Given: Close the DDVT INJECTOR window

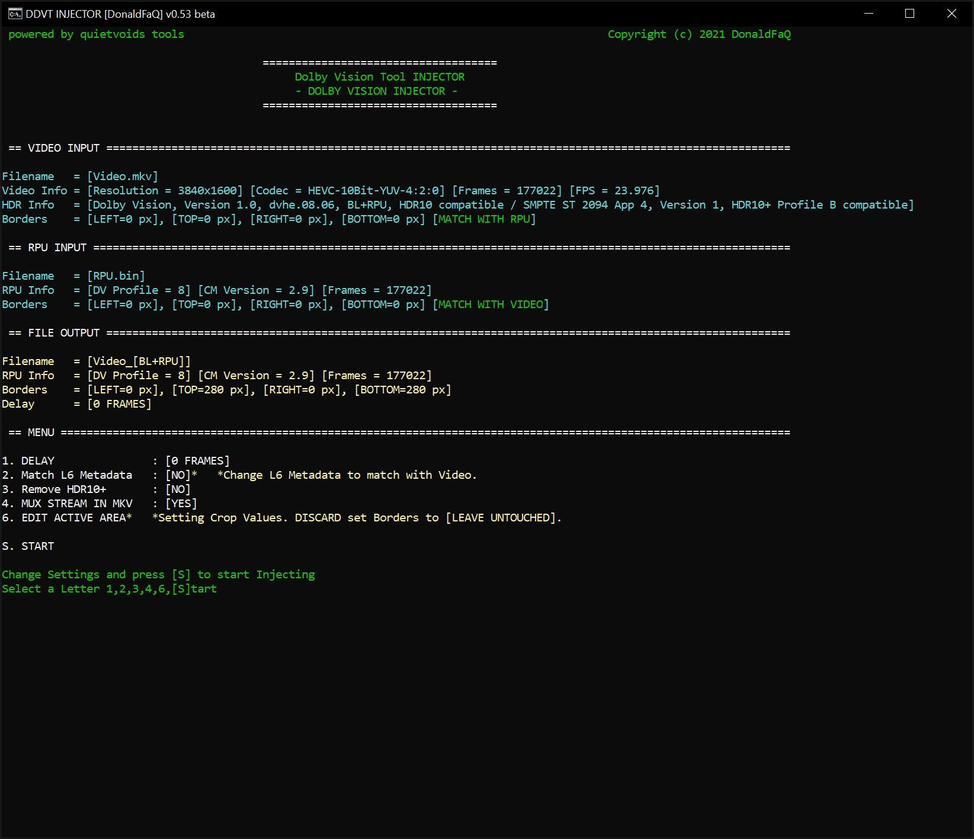Looking at the screenshot, I should click(x=951, y=14).
